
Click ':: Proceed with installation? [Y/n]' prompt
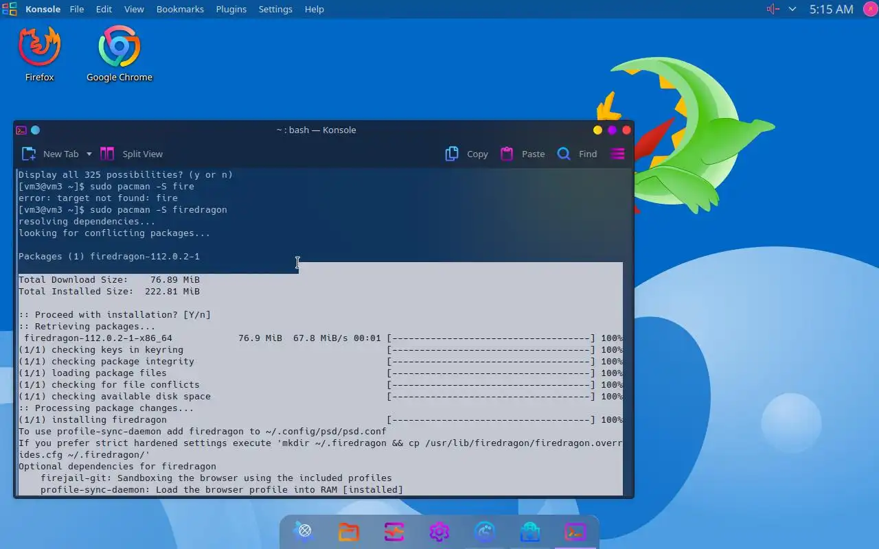(115, 314)
